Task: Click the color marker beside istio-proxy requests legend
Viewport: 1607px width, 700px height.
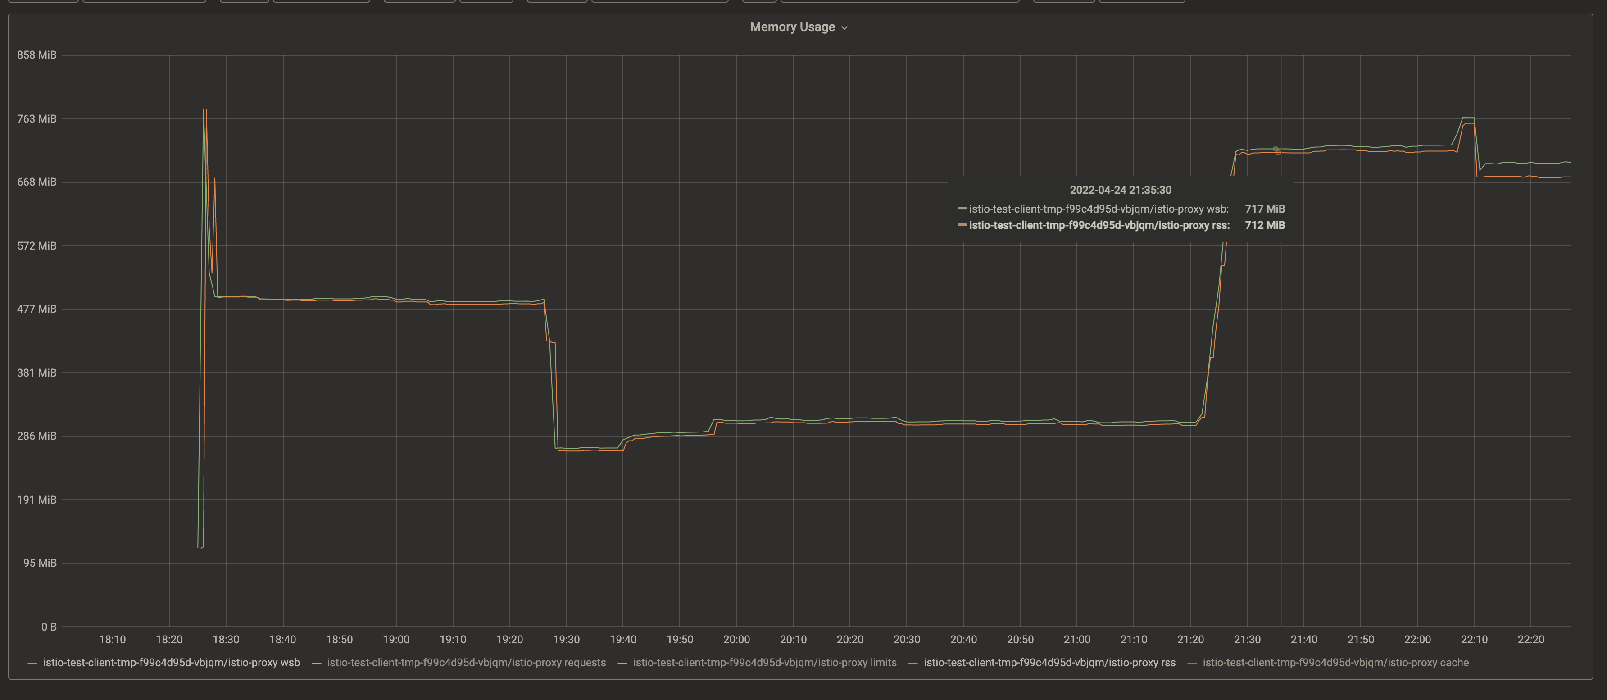Action: coord(316,663)
